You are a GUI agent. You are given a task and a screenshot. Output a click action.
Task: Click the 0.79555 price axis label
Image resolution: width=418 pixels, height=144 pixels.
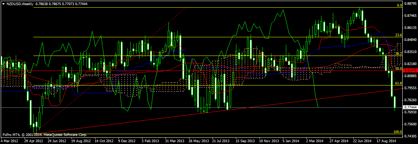(x=410, y=88)
